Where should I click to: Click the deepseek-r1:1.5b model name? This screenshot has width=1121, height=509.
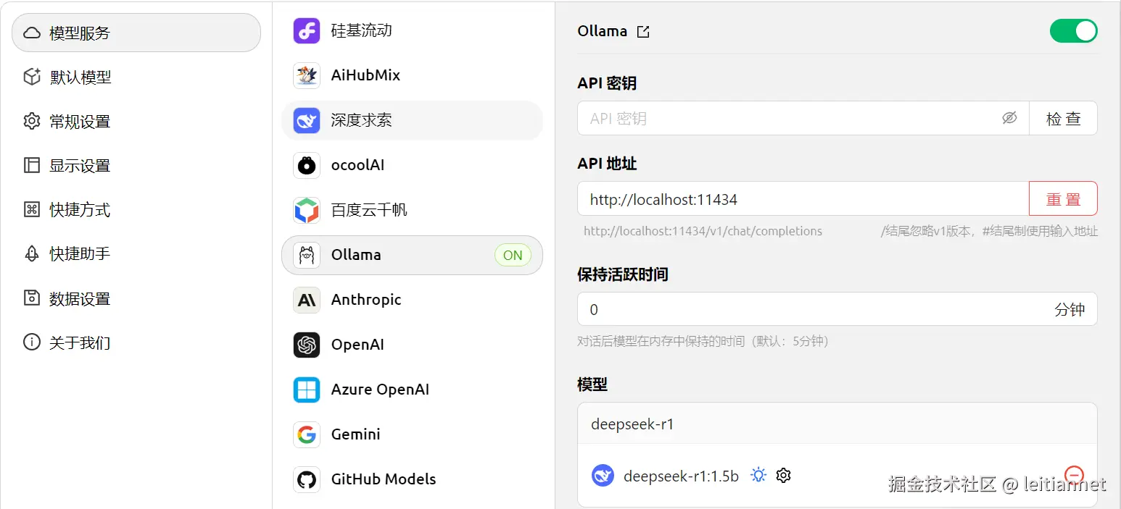click(x=681, y=476)
